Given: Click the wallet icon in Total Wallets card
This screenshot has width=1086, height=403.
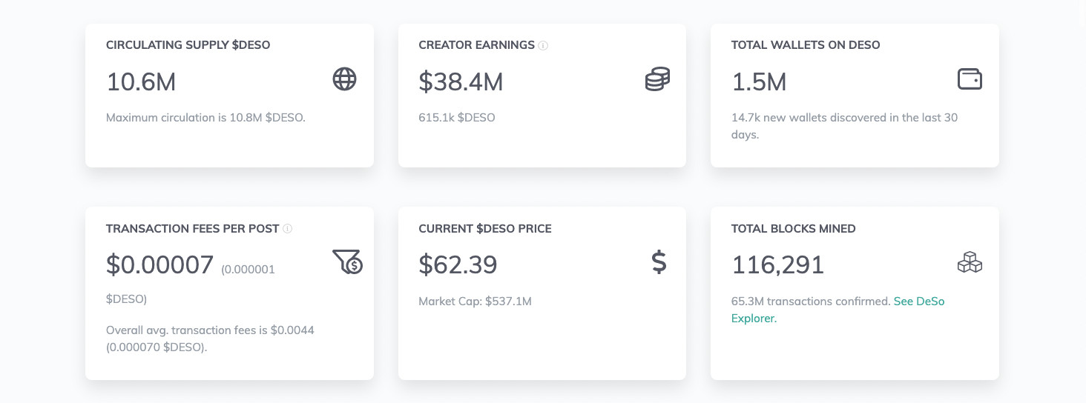Looking at the screenshot, I should (970, 79).
